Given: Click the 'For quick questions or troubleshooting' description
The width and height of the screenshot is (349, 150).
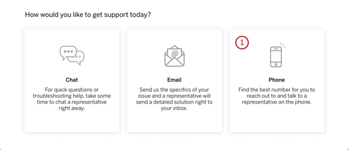Looking at the screenshot, I should [x=72, y=99].
